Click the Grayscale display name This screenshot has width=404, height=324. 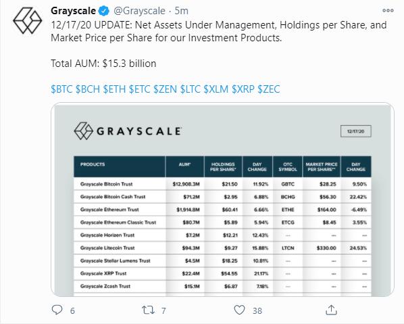pos(74,11)
